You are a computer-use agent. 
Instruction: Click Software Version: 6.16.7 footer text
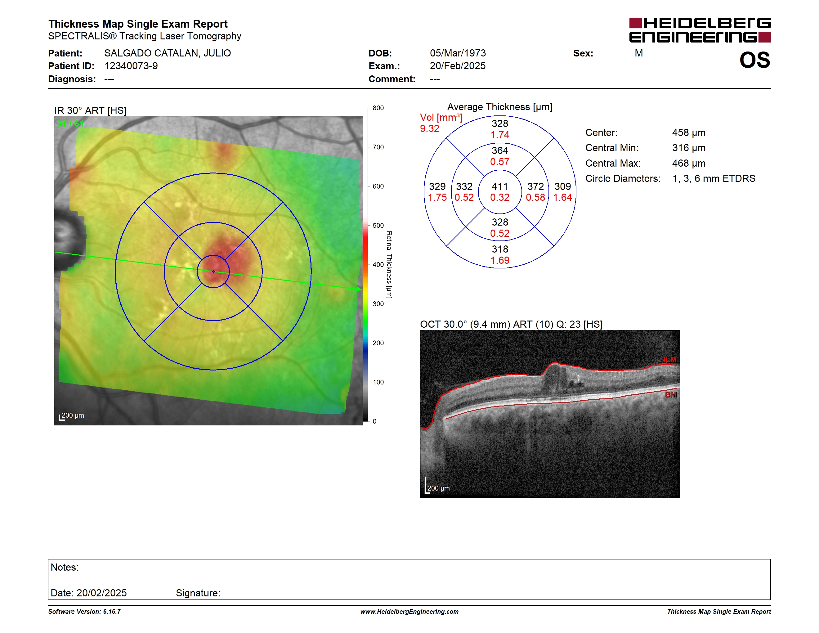coord(84,612)
